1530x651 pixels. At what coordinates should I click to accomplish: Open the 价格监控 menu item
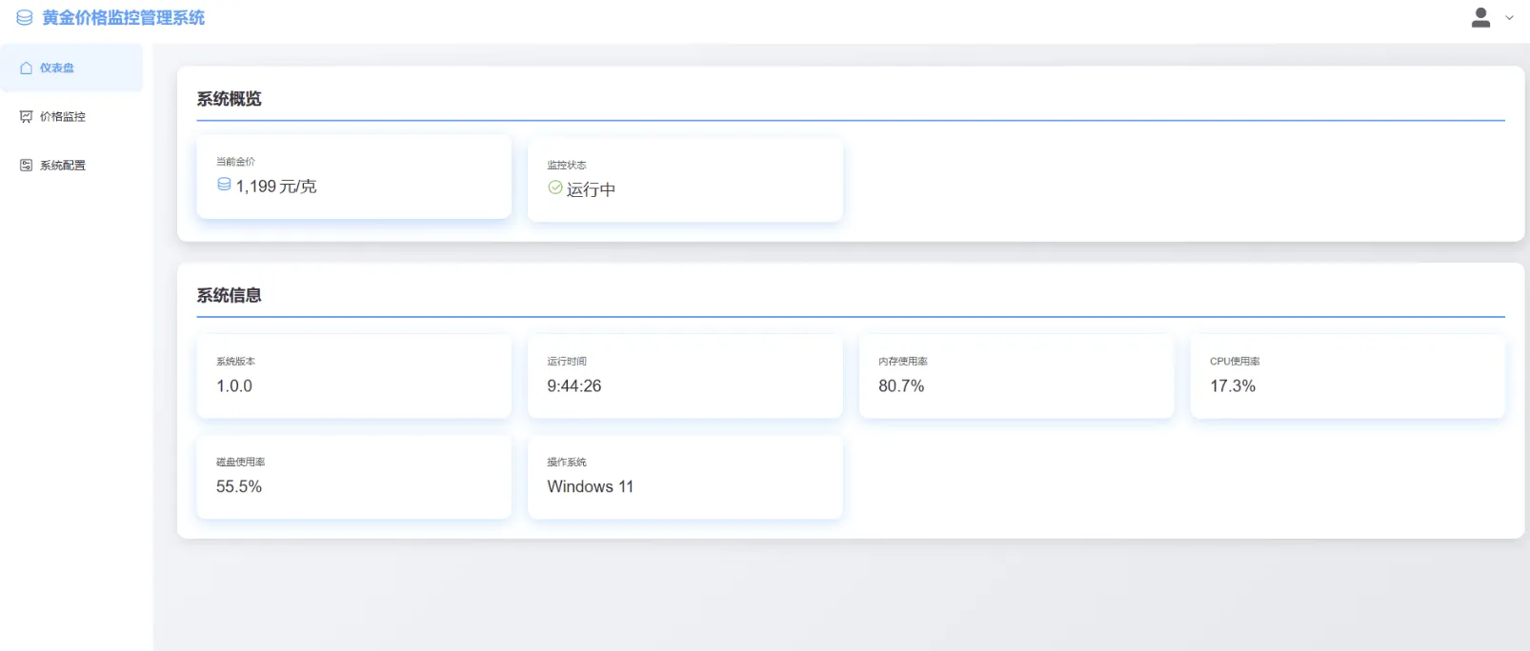coord(63,117)
